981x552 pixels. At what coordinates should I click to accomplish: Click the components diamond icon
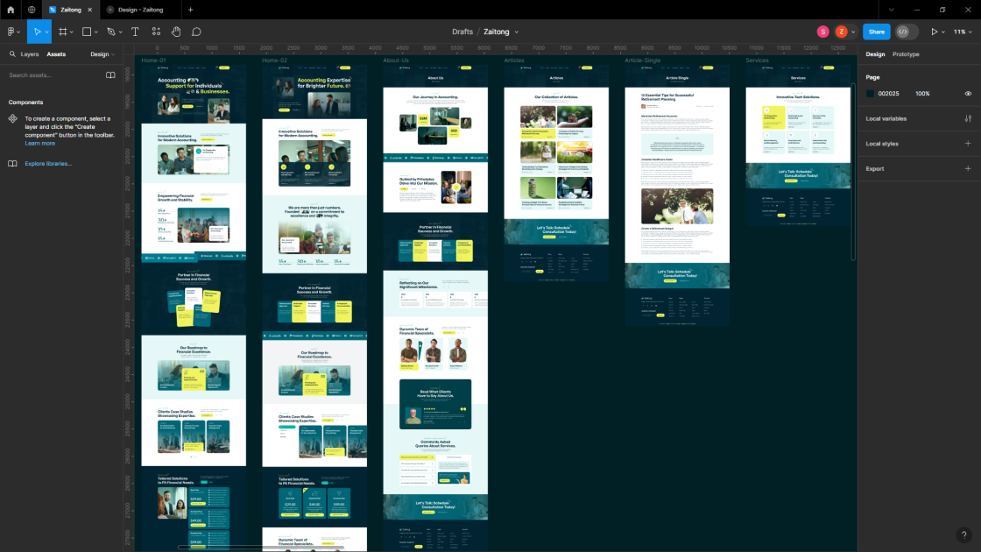coord(12,118)
